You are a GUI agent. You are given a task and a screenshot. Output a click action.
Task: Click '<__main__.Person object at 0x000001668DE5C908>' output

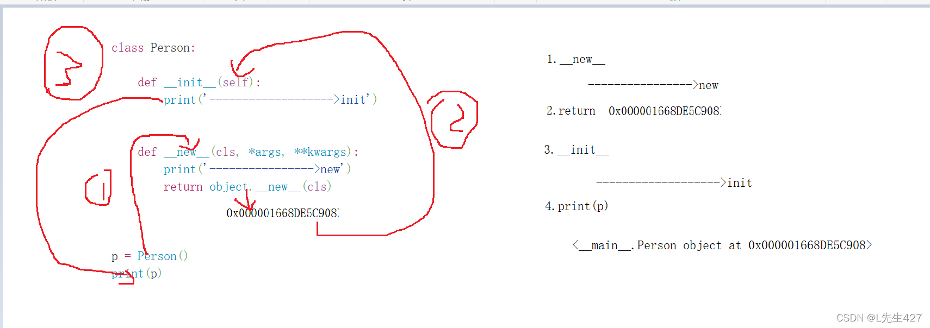722,245
